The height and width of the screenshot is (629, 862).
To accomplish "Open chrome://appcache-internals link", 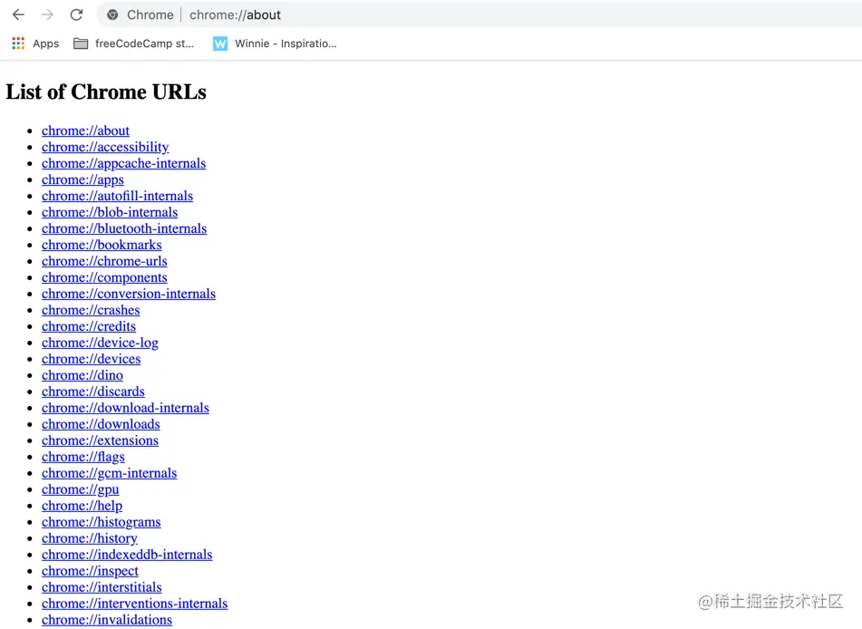I will click(x=123, y=163).
